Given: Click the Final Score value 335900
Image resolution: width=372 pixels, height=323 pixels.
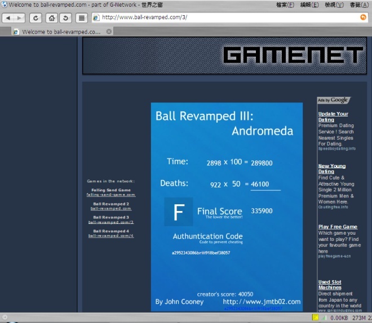Looking at the screenshot, I should [x=262, y=211].
